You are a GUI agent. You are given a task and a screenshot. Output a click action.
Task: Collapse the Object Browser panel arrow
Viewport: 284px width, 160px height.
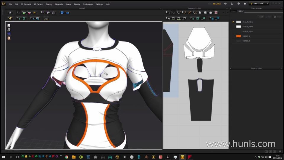click(x=231, y=8)
